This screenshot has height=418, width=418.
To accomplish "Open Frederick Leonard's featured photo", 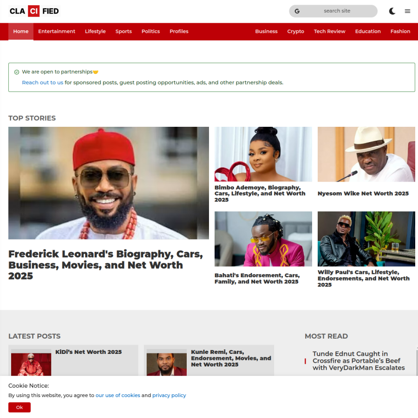I will point(109,183).
